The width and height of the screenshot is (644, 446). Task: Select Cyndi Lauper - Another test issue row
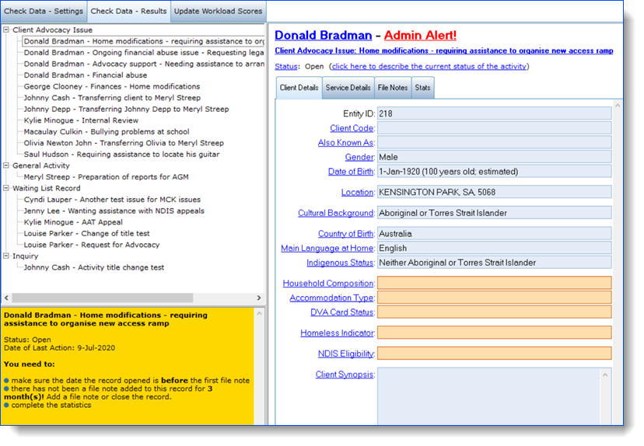click(x=112, y=200)
